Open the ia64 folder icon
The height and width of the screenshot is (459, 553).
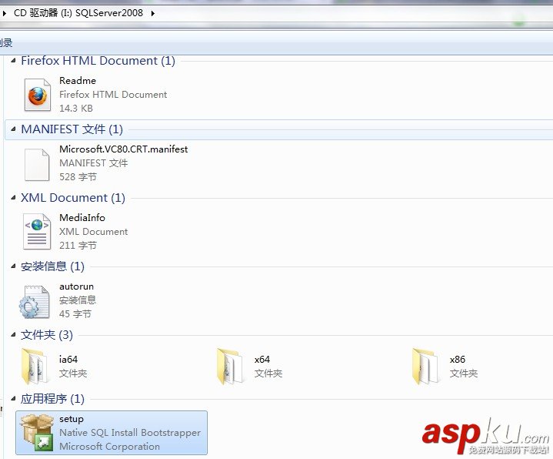[x=35, y=366]
